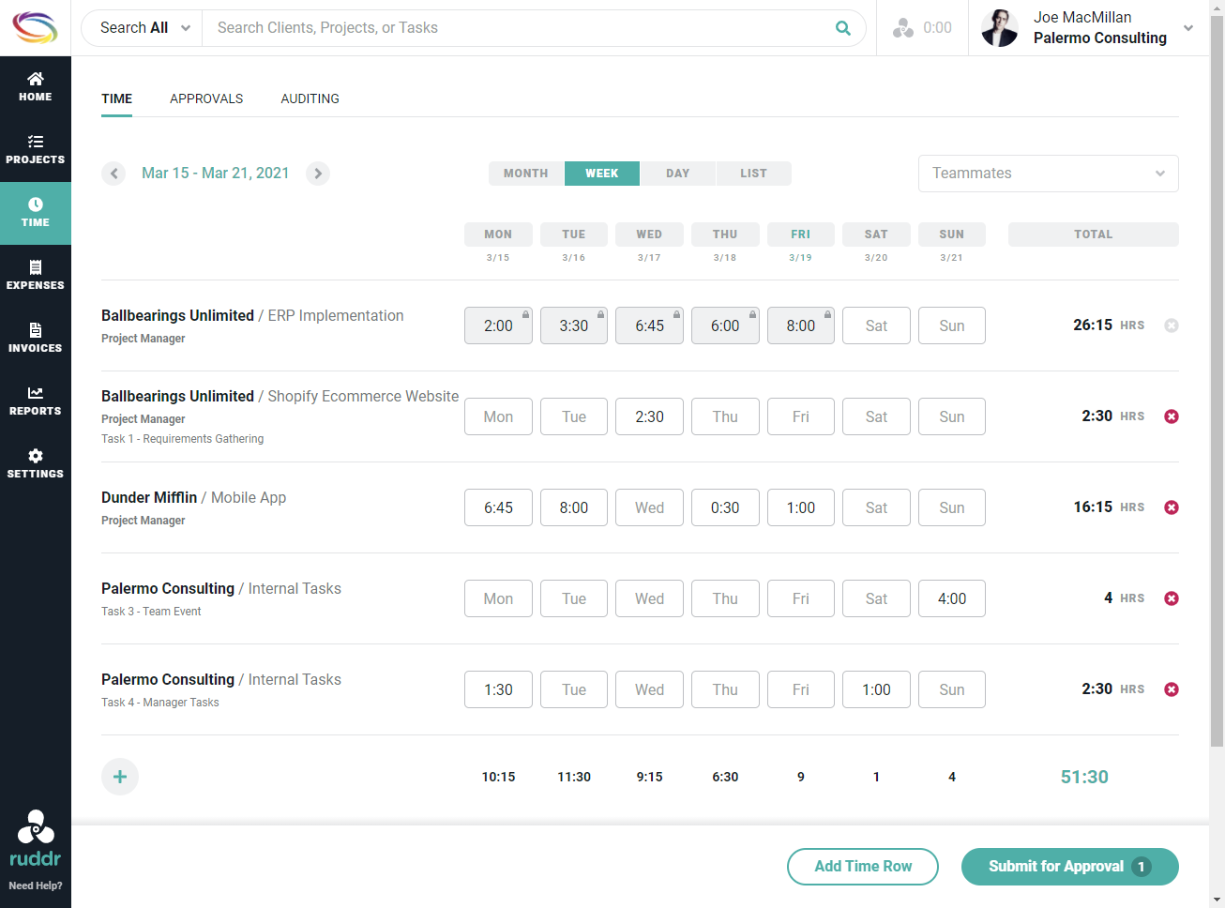Expand the user account menu chevron
This screenshot has height=908, width=1225.
[x=1188, y=28]
